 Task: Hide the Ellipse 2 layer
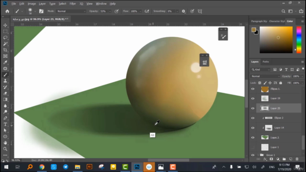(253, 118)
